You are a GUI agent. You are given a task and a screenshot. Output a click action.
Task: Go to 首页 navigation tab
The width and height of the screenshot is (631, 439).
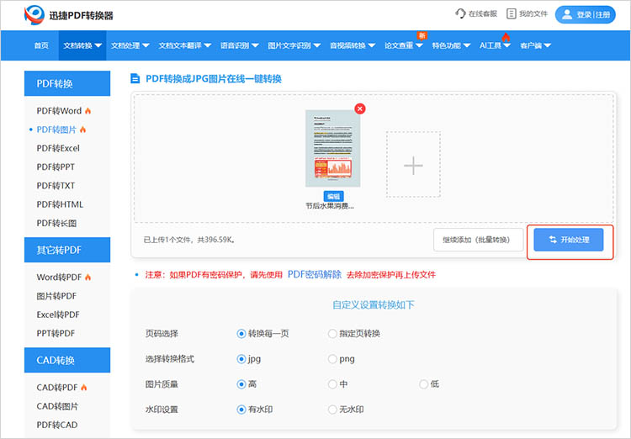[41, 45]
